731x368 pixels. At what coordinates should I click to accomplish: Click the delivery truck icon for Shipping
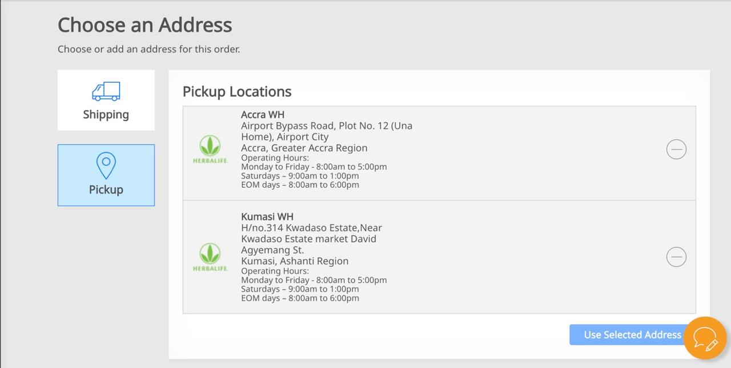[106, 91]
